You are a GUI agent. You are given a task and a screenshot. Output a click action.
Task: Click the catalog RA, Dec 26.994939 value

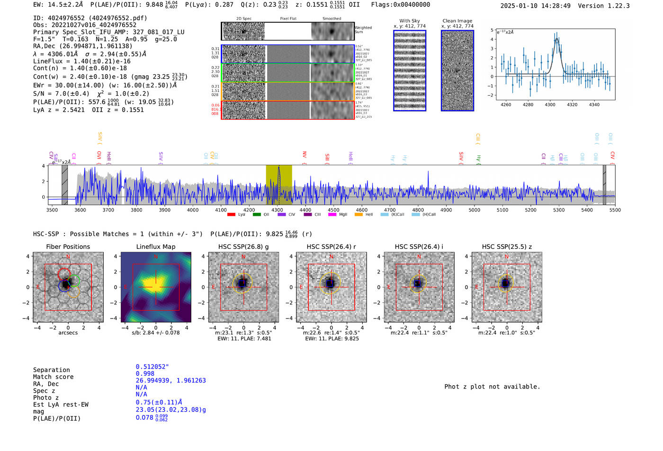point(170,380)
